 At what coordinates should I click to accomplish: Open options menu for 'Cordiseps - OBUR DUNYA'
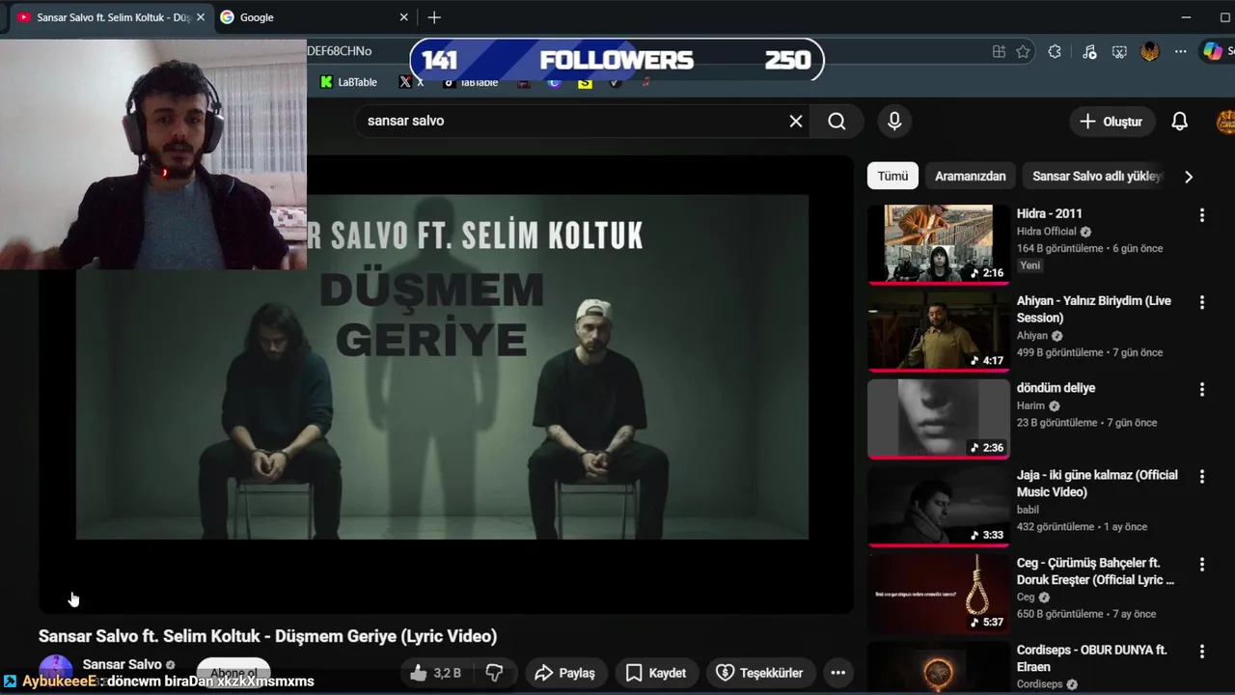click(1201, 652)
